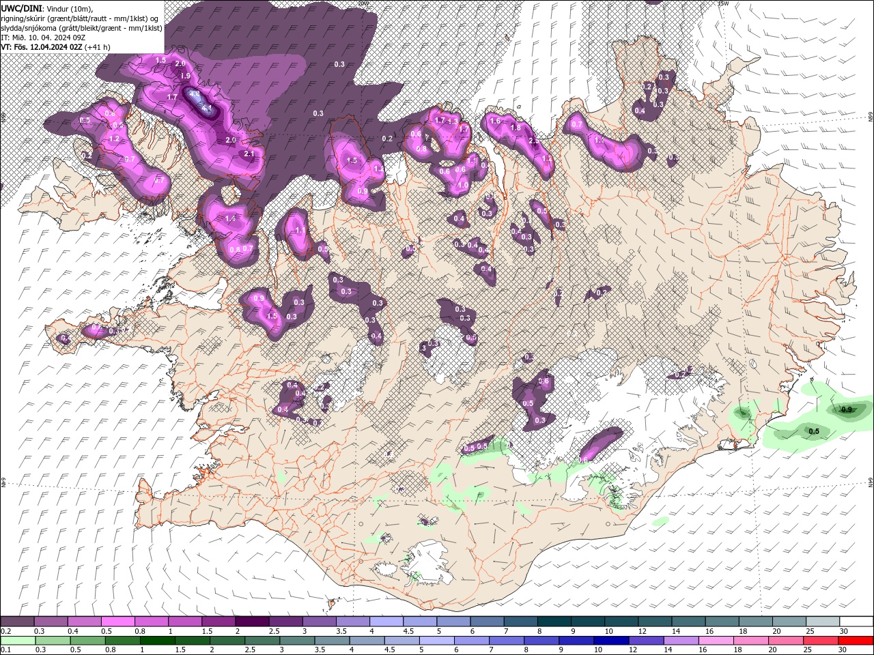The image size is (874, 655).
Task: Click the '4.1' snowfall value on the map
Action: coord(208,108)
